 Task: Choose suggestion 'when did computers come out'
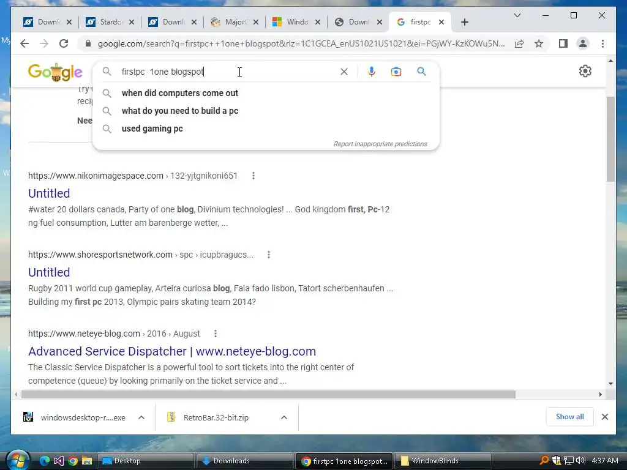tap(266, 93)
